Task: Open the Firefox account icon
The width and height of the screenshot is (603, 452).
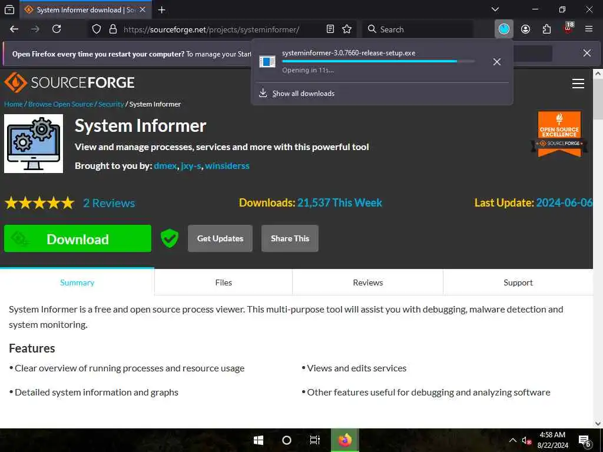Action: pos(525,29)
